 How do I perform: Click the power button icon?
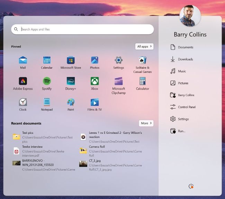191,186
